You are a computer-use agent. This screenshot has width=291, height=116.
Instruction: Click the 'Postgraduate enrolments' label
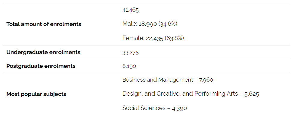tap(41, 66)
